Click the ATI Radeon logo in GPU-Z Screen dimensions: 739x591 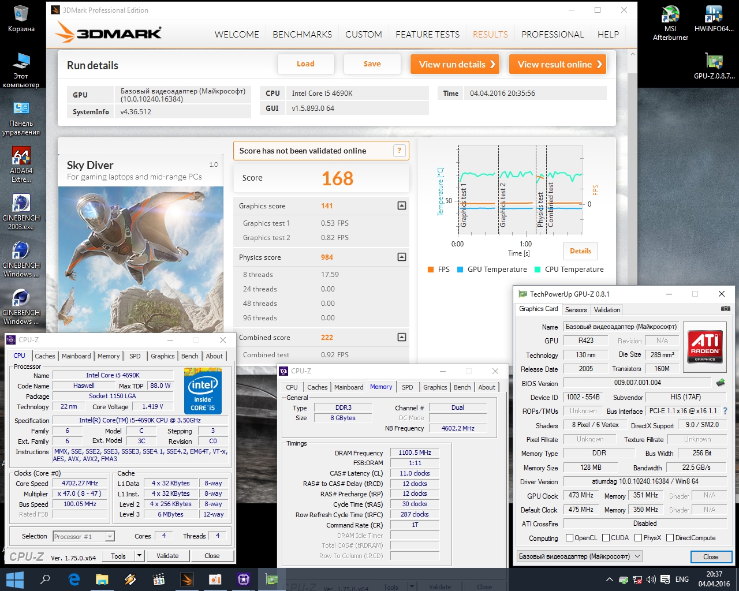coord(706,346)
